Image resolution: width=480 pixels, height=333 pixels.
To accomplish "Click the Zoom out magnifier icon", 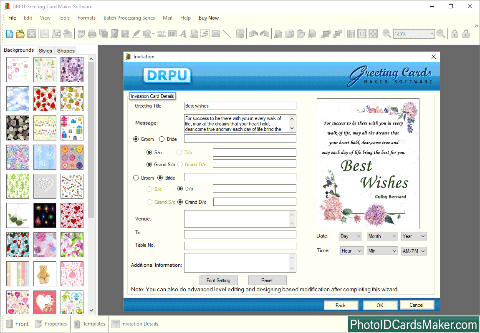I will [441, 34].
